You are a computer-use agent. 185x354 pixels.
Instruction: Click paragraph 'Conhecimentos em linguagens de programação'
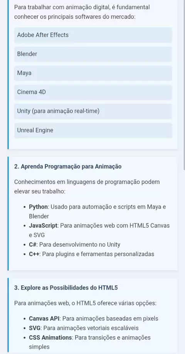87,187
